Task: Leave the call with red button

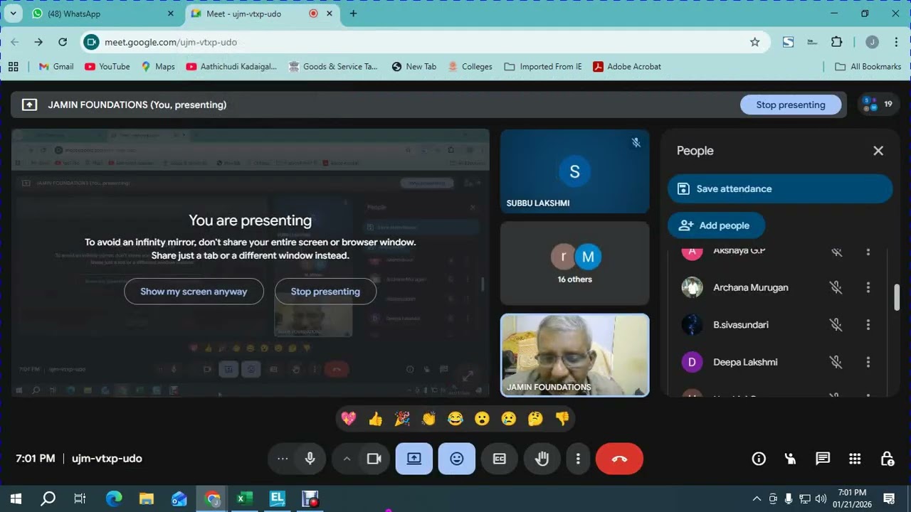Action: pos(619,459)
